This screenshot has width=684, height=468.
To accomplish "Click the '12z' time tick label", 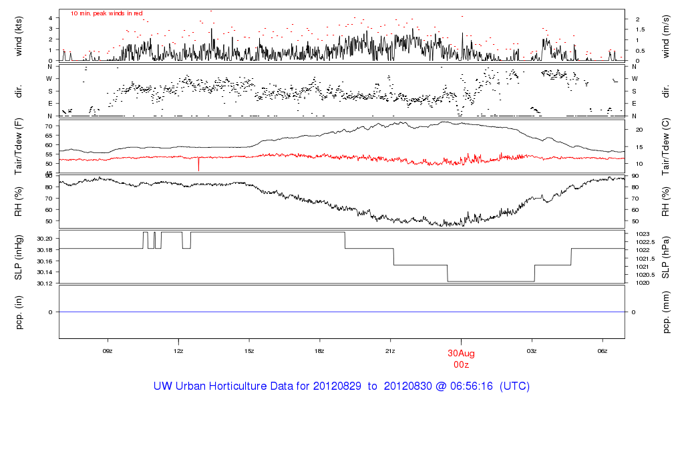I will point(178,351).
